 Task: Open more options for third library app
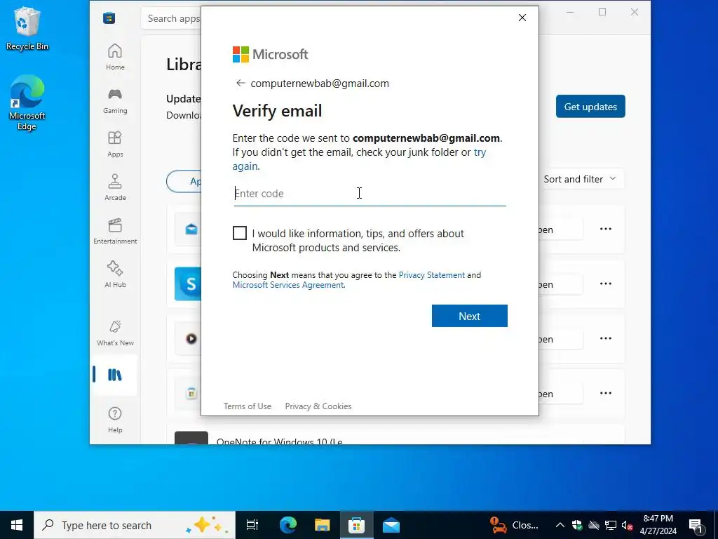605,338
